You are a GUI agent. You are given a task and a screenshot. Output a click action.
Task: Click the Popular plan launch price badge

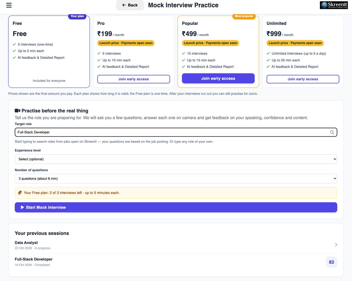click(x=211, y=43)
